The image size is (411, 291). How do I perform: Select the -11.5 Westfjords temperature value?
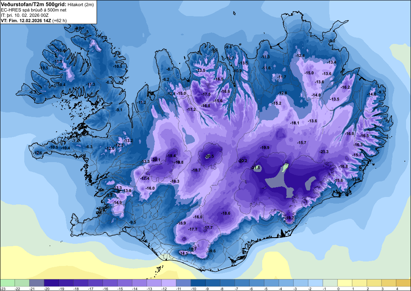[x=58, y=62]
